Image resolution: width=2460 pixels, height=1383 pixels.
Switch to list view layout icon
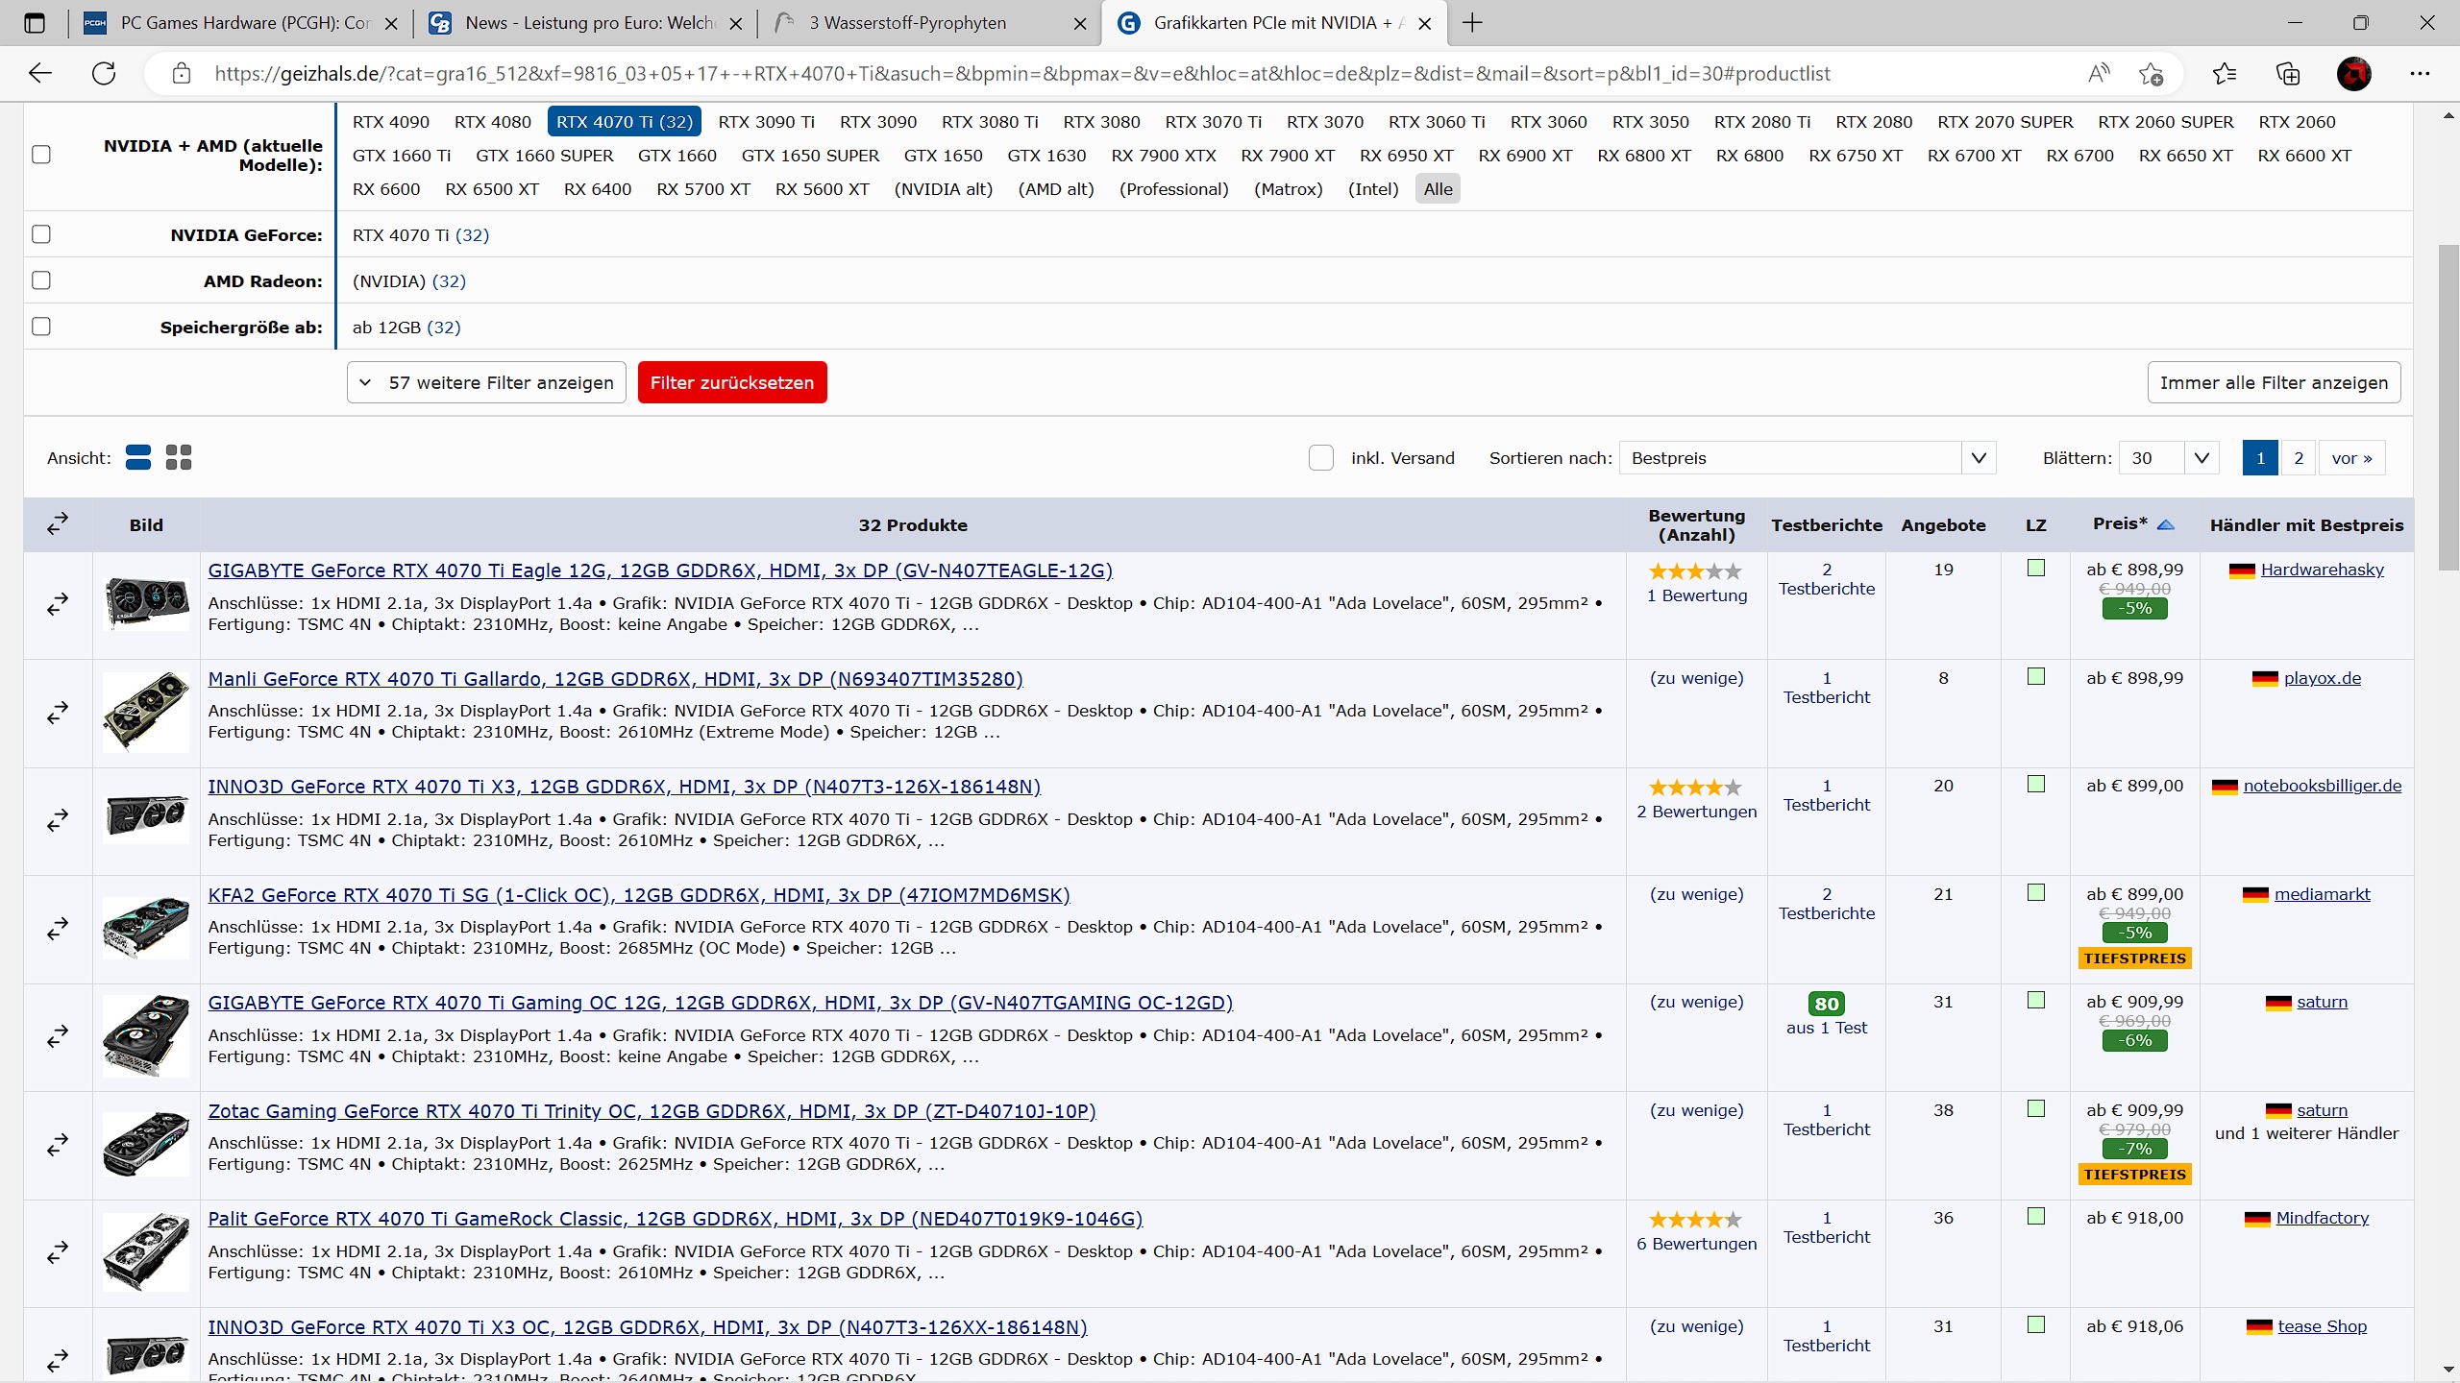point(138,457)
